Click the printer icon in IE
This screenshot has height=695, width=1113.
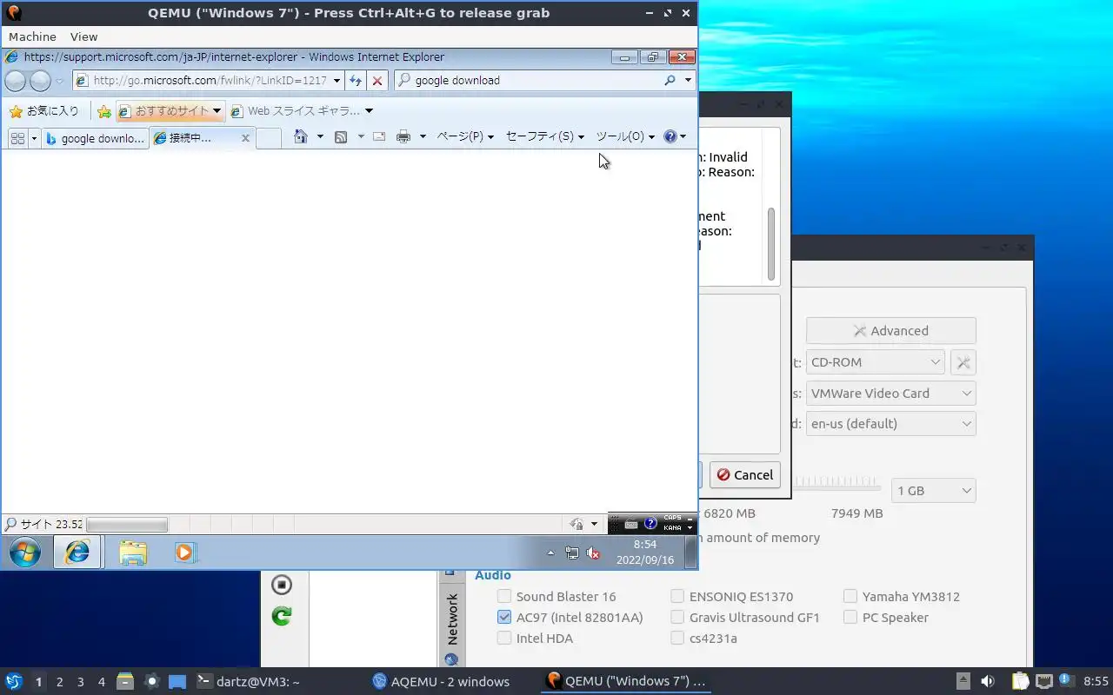tap(403, 136)
